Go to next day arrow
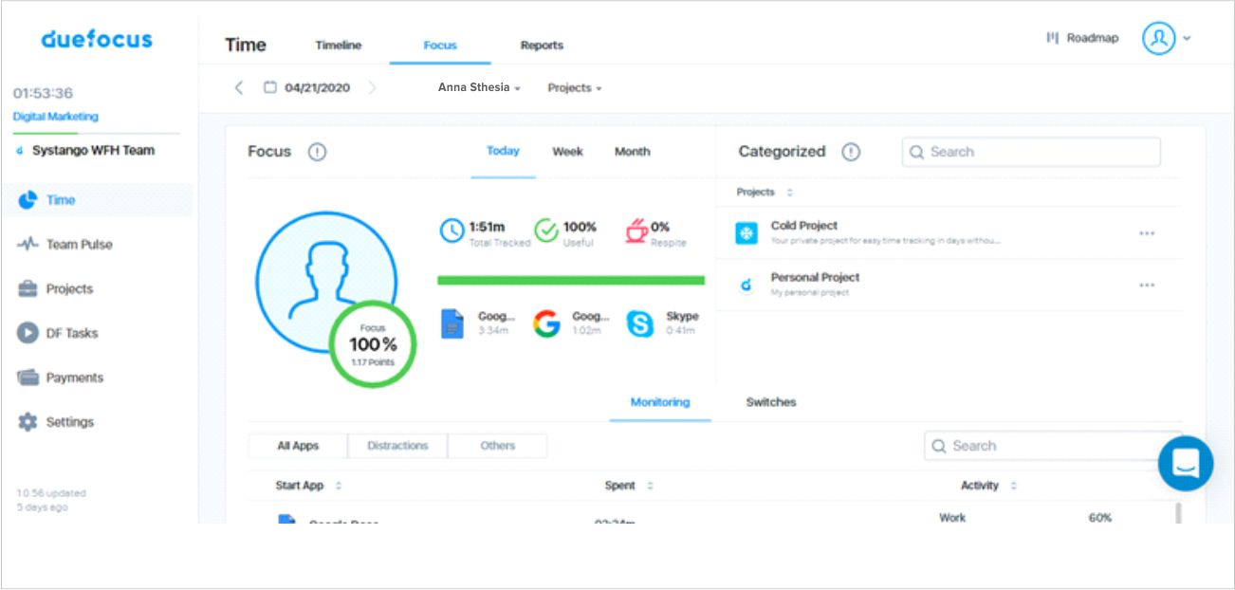The height and width of the screenshot is (590, 1235). [372, 87]
